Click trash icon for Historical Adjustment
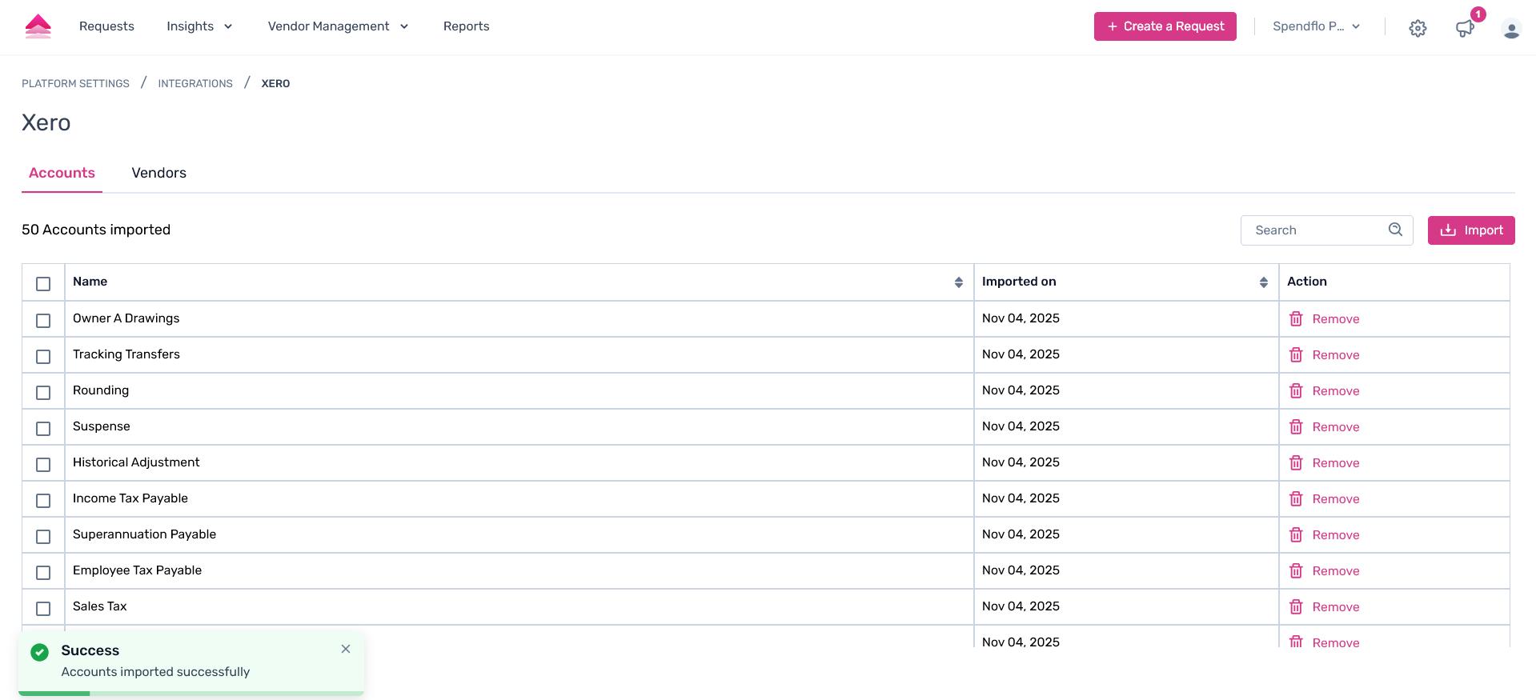The image size is (1536, 700). click(1296, 462)
